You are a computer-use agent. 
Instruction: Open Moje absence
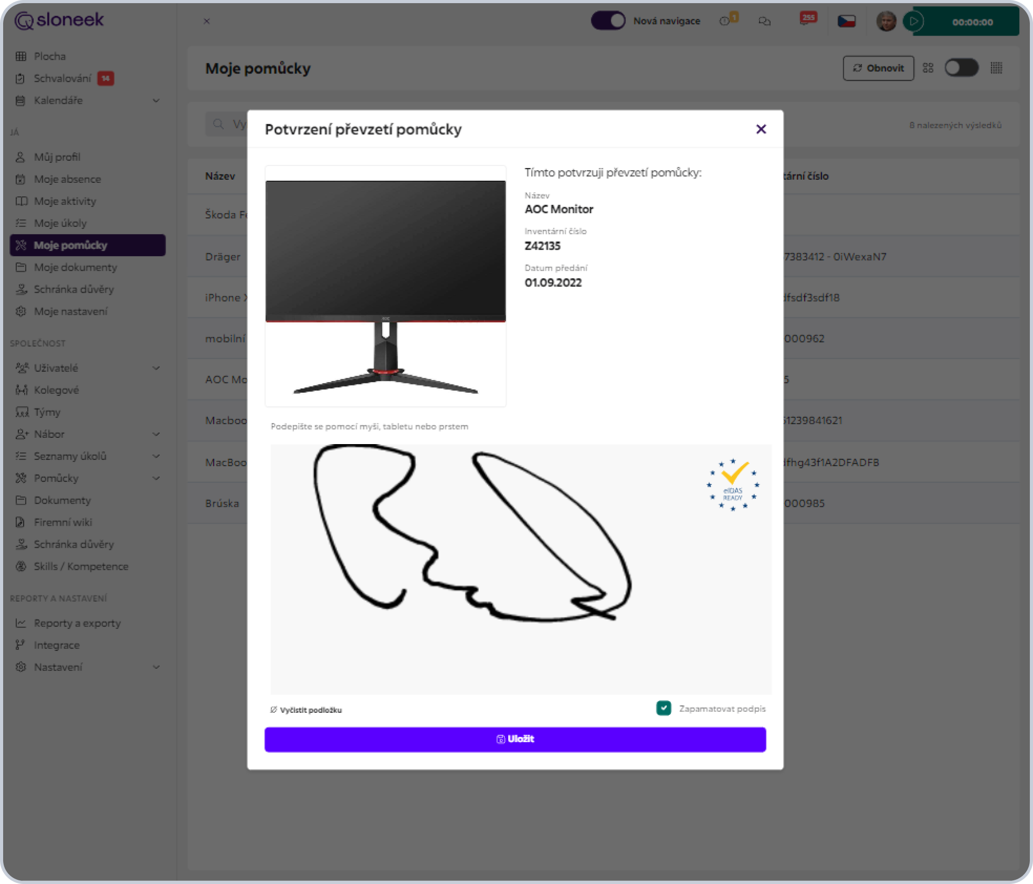pyautogui.click(x=67, y=179)
